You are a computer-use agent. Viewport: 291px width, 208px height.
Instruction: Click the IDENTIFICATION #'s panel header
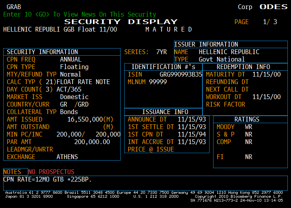tap(163, 67)
